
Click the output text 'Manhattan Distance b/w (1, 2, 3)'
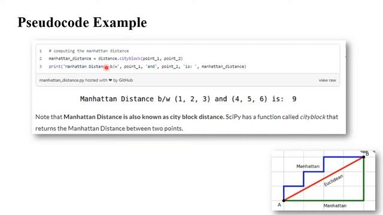pyautogui.click(x=145, y=99)
